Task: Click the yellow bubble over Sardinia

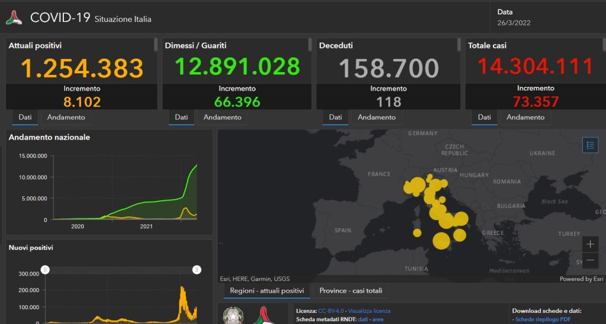Action: (417, 232)
